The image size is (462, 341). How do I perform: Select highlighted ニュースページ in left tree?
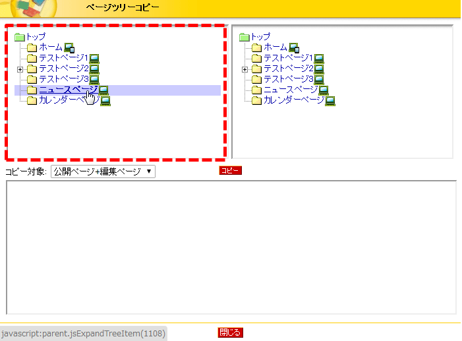point(69,90)
